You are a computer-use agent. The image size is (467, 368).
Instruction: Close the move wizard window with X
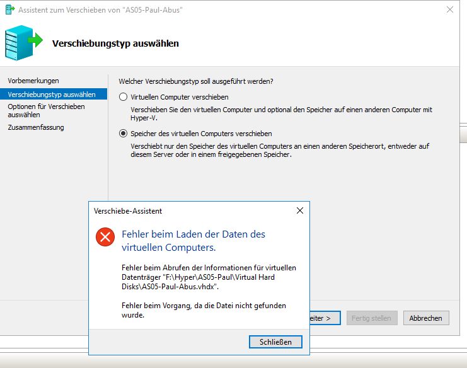(x=450, y=9)
